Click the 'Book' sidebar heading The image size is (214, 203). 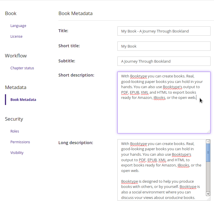[11, 13]
